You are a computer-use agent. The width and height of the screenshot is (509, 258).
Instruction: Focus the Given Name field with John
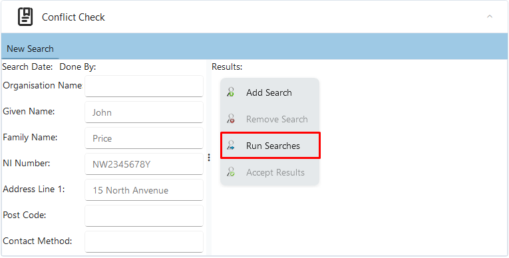click(144, 112)
